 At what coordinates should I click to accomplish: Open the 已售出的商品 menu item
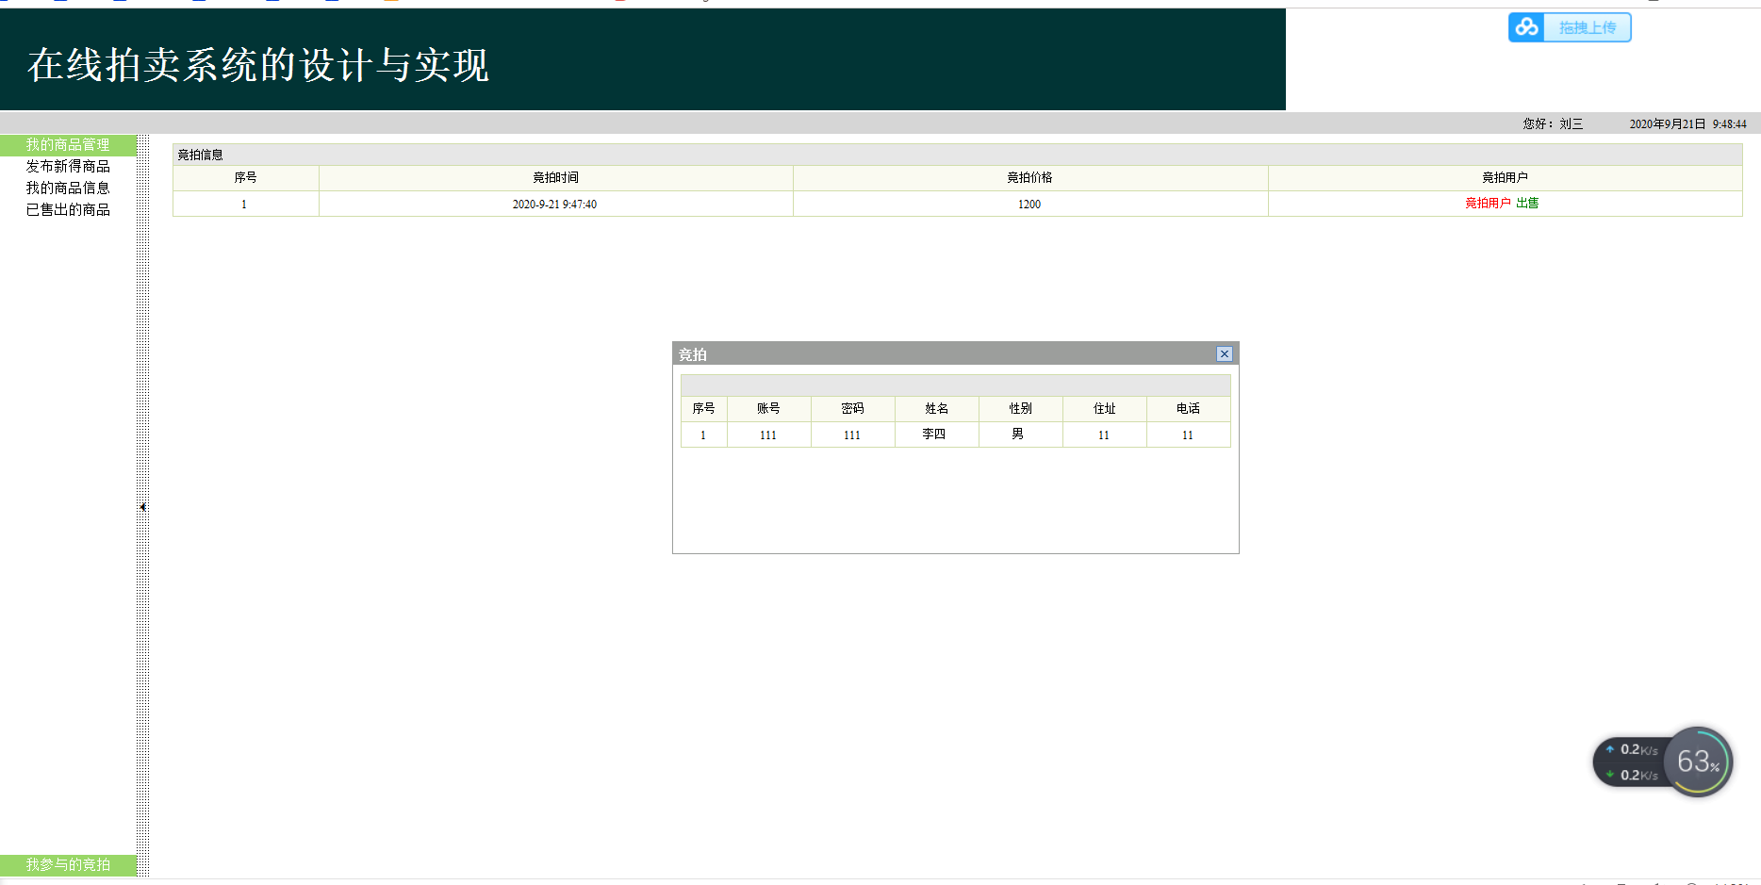point(68,210)
